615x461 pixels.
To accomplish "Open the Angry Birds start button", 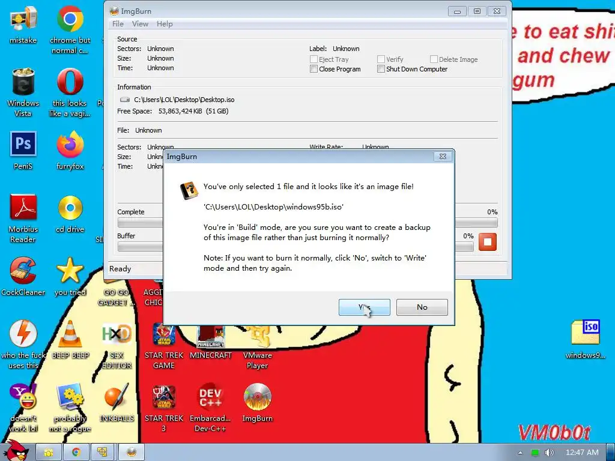I will coord(16,451).
